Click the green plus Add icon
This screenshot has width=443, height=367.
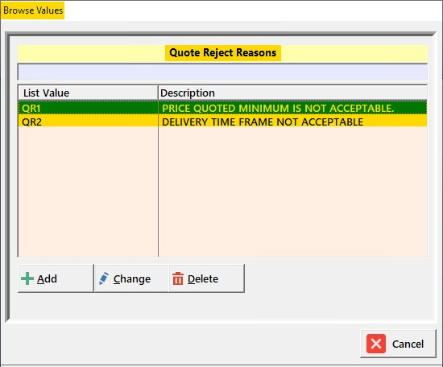point(27,278)
